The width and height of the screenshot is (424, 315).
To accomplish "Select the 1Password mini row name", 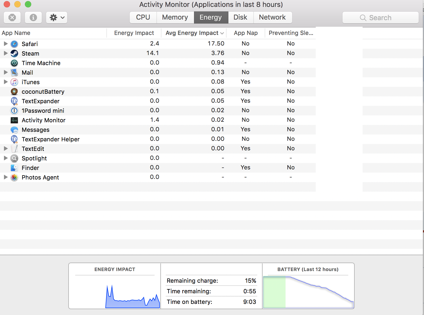I will pyautogui.click(x=43, y=111).
